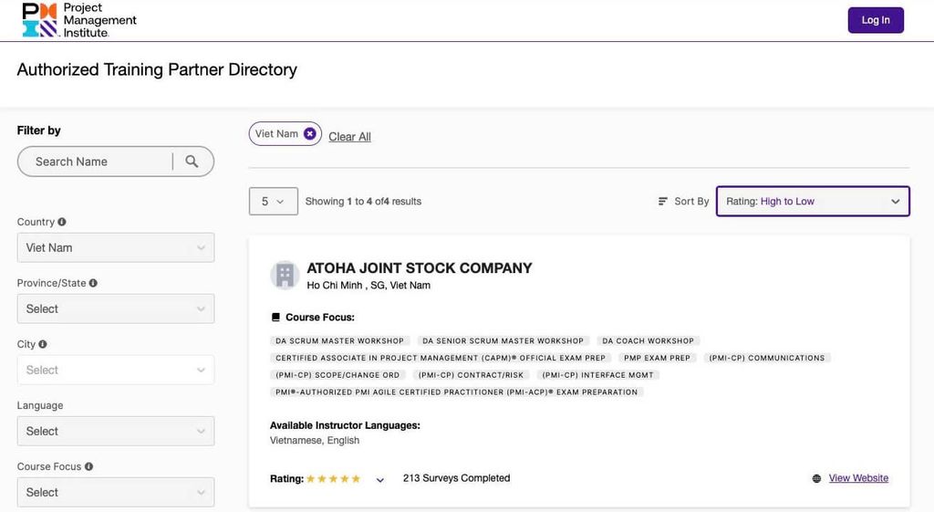Click the ATOHA company building icon
Viewport: 934px width, 512px height.
[285, 275]
